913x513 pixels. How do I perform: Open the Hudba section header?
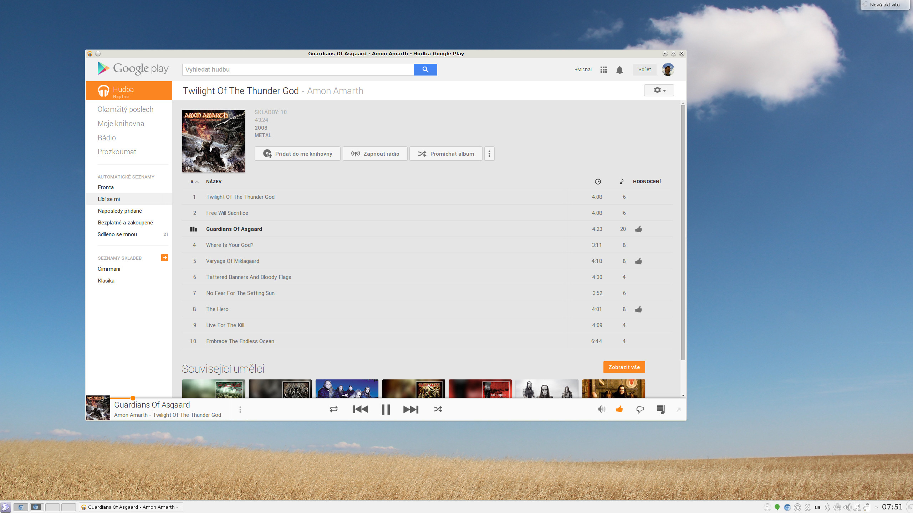tap(129, 91)
